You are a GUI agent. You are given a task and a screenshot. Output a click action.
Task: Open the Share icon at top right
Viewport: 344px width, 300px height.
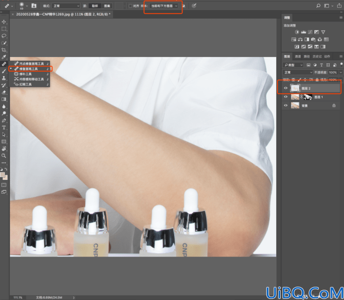pyautogui.click(x=339, y=6)
